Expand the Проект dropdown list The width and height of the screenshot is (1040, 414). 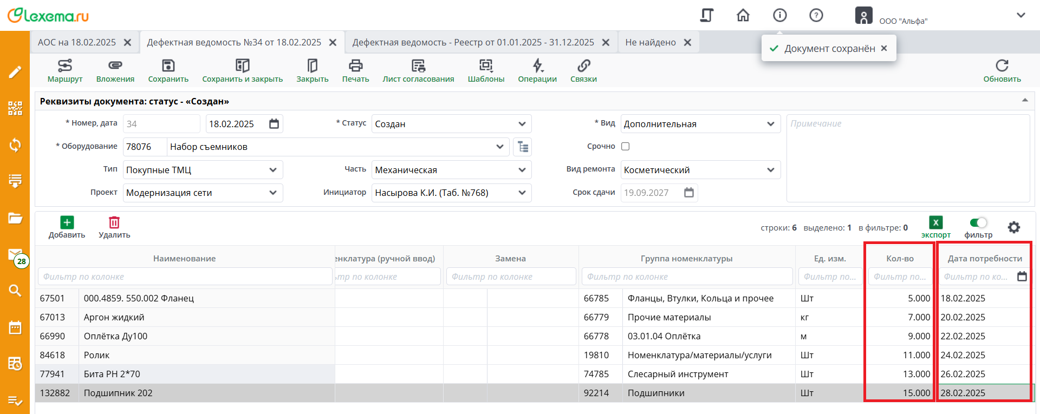272,193
